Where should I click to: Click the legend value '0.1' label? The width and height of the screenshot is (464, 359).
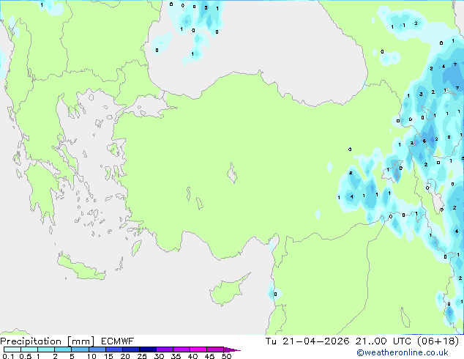(8, 356)
